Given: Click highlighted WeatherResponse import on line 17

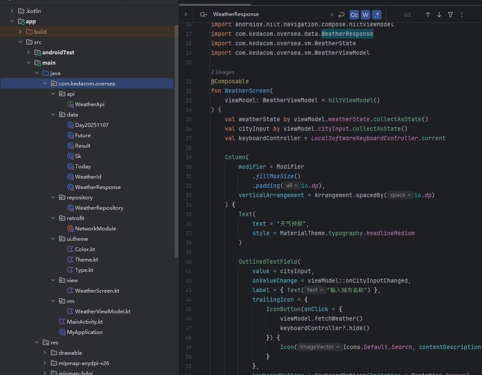Looking at the screenshot, I should coord(347,34).
